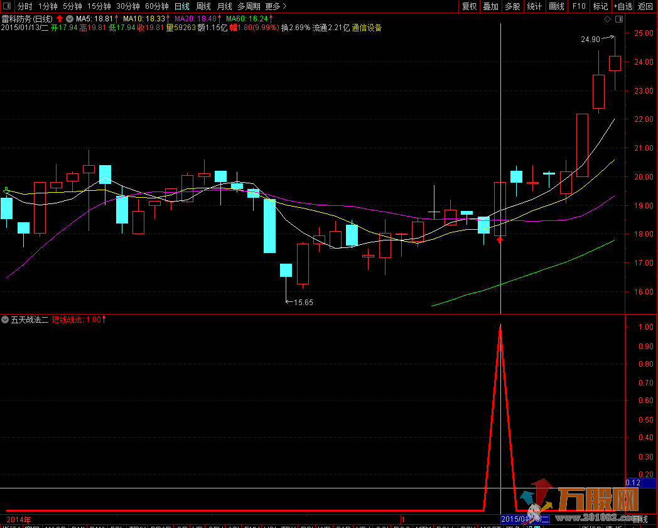Click the 叠加 overlay button

[490, 6]
